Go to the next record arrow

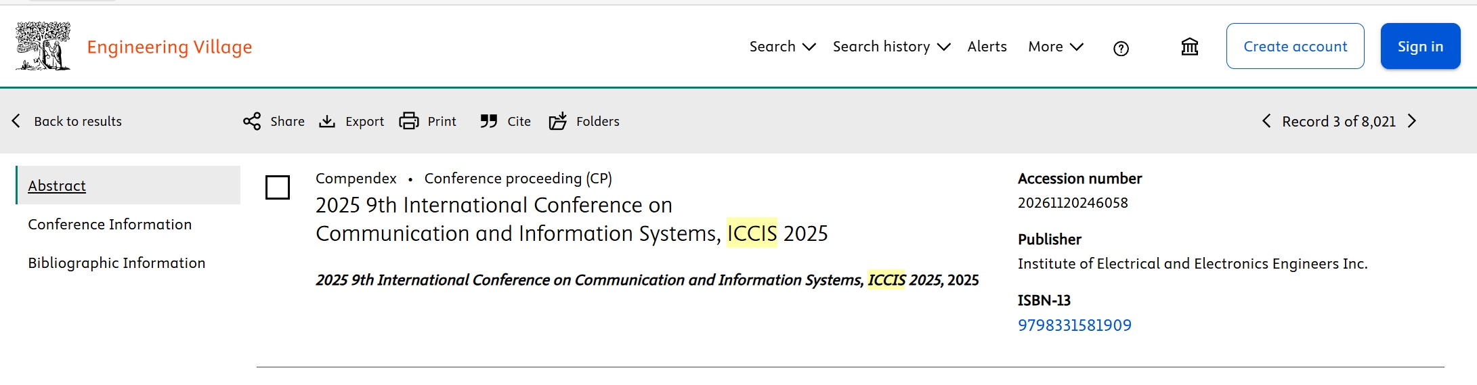pos(1412,121)
